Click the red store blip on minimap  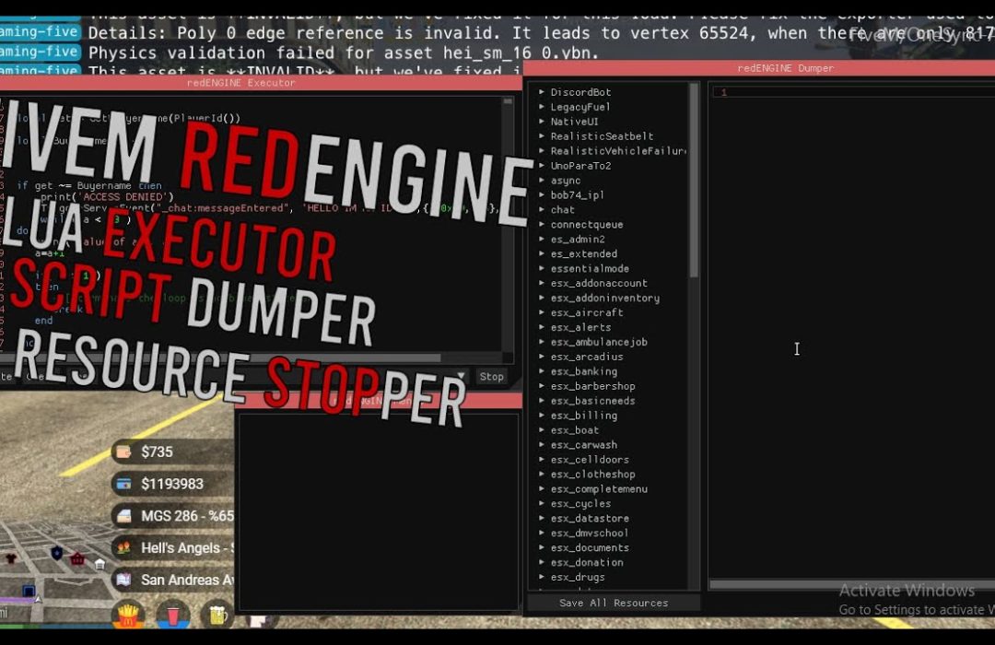(x=77, y=559)
